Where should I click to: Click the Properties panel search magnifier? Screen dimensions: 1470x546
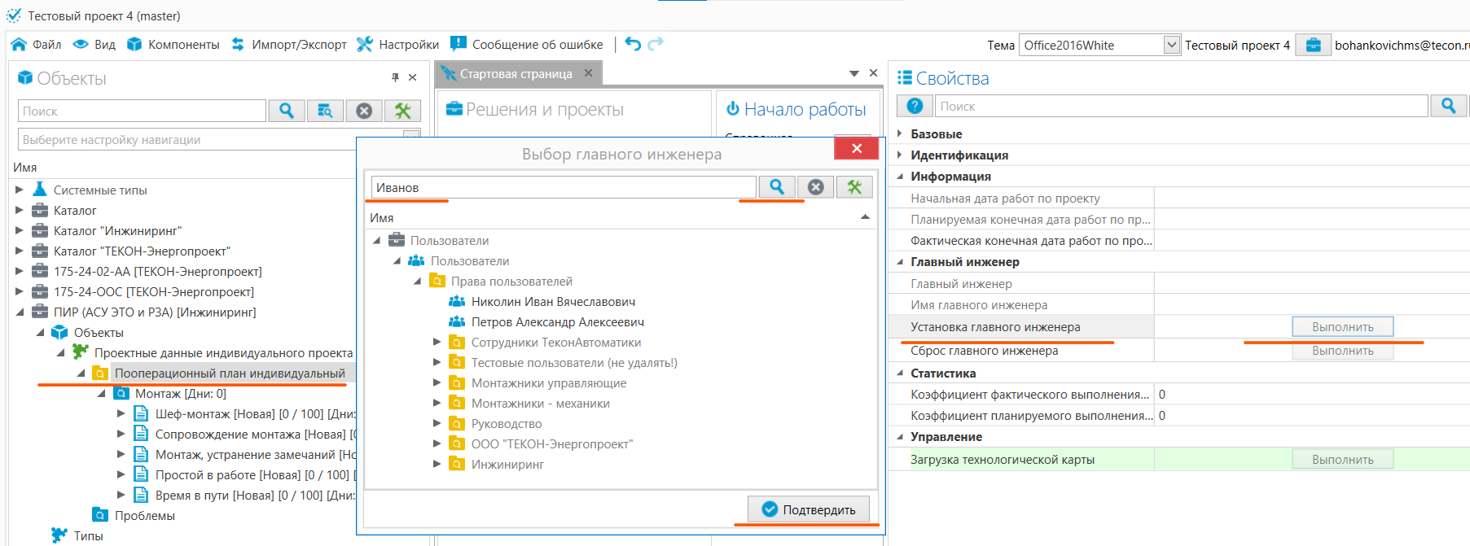pyautogui.click(x=1448, y=106)
